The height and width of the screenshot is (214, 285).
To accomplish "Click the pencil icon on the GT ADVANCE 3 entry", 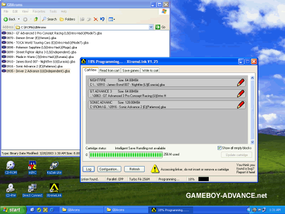I will (x=241, y=94).
